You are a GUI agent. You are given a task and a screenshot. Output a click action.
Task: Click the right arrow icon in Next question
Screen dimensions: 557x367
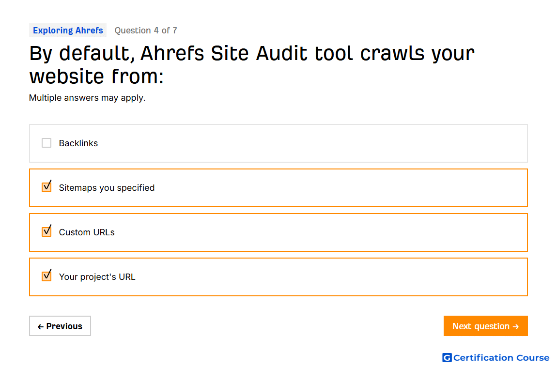[x=516, y=326]
